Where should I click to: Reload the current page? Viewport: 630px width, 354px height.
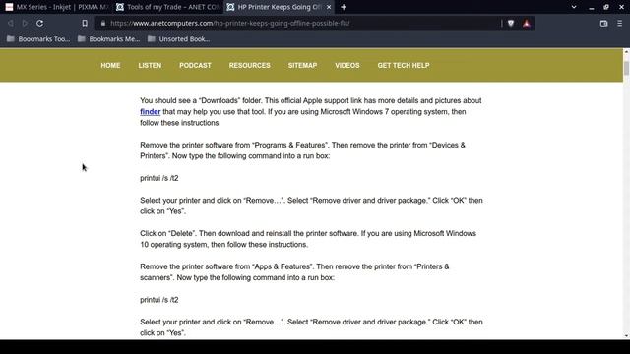(39, 24)
